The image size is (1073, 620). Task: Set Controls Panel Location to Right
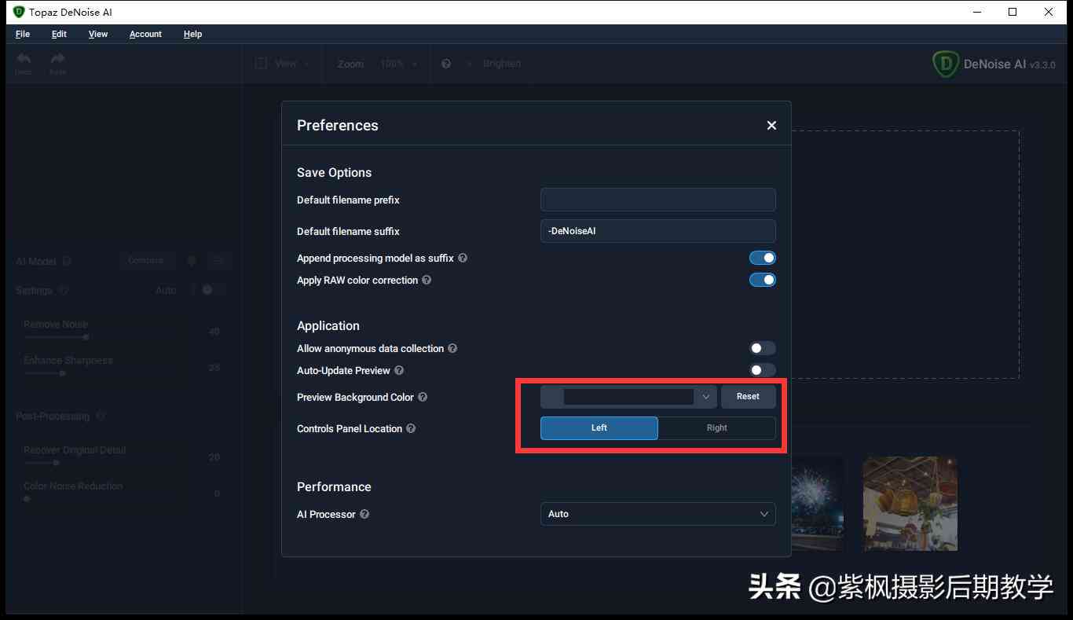point(716,427)
